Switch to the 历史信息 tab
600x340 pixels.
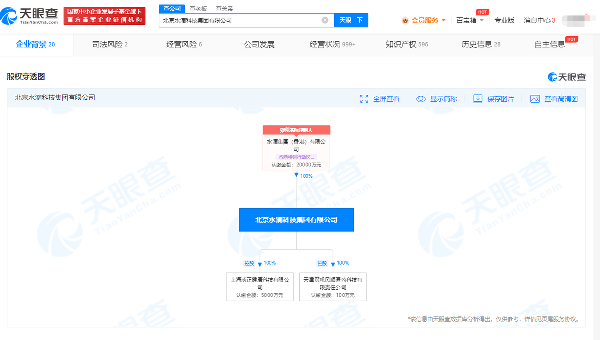(x=481, y=44)
